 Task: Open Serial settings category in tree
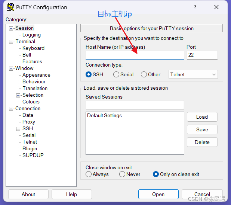(29, 135)
